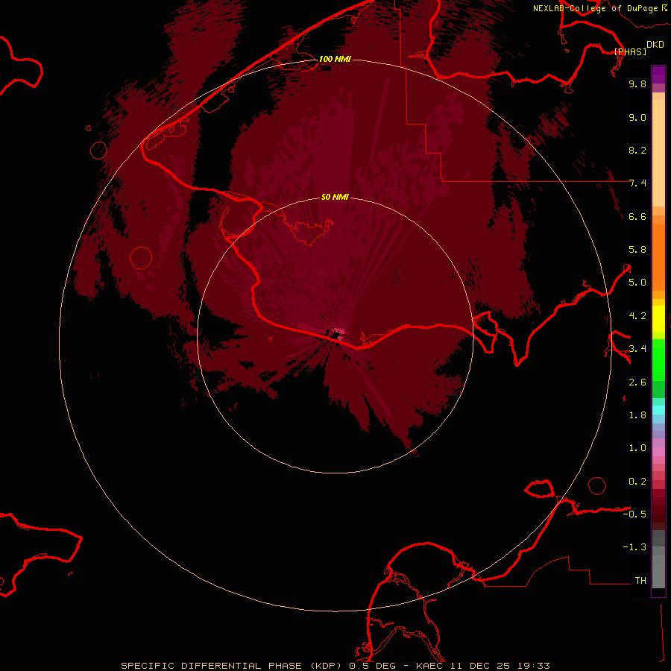This screenshot has height=671, width=671.
Task: Pick the bright green color bar segment
Action: [x=658, y=360]
